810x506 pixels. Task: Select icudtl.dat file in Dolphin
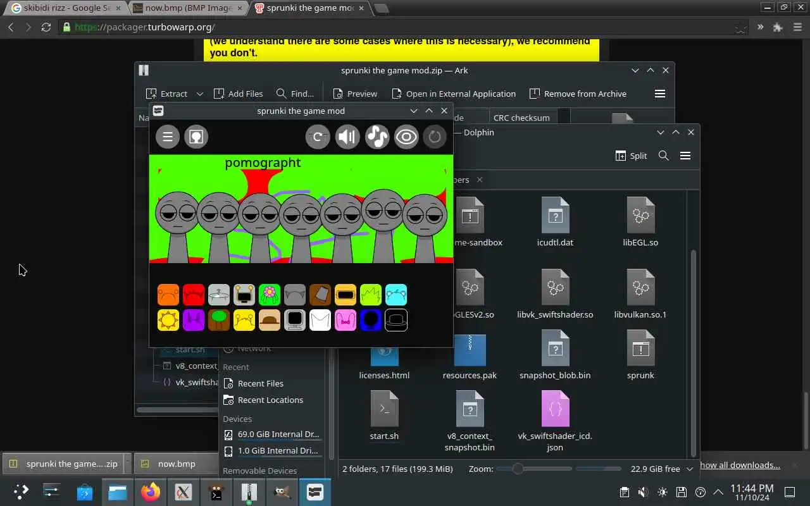tap(555, 222)
